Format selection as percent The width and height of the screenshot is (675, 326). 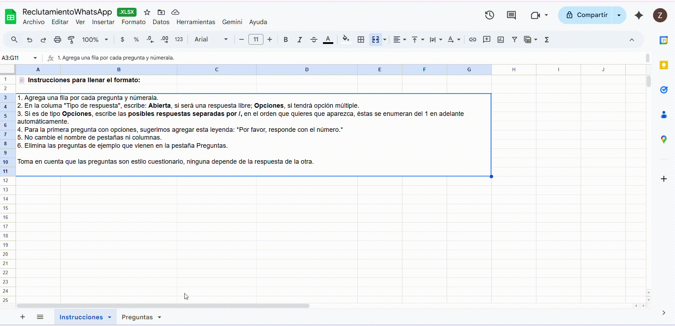pos(136,40)
